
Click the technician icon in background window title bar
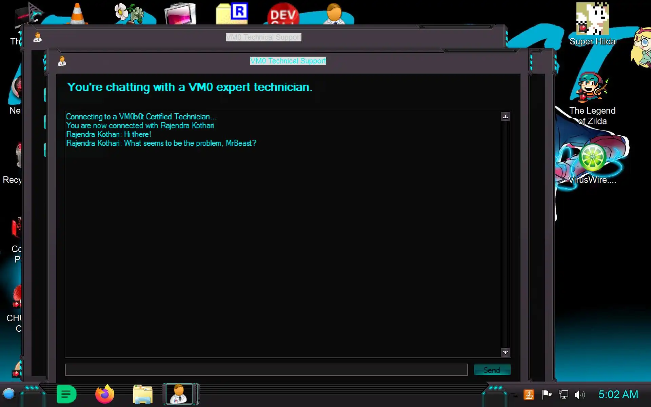38,37
